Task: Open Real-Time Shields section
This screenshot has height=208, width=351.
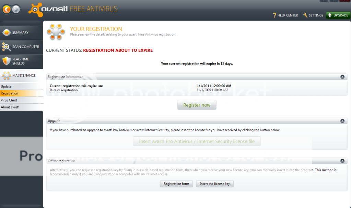Action: tap(22, 61)
